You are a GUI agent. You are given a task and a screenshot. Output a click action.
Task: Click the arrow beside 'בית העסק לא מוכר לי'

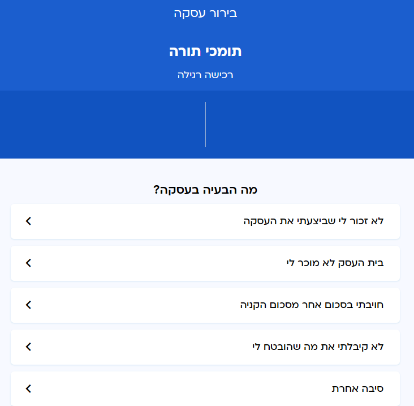[29, 263]
